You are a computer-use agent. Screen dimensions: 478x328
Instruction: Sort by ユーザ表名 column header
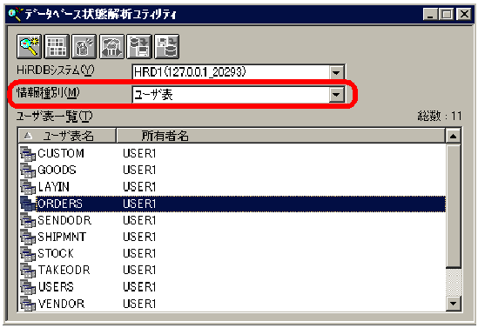pyautogui.click(x=67, y=136)
